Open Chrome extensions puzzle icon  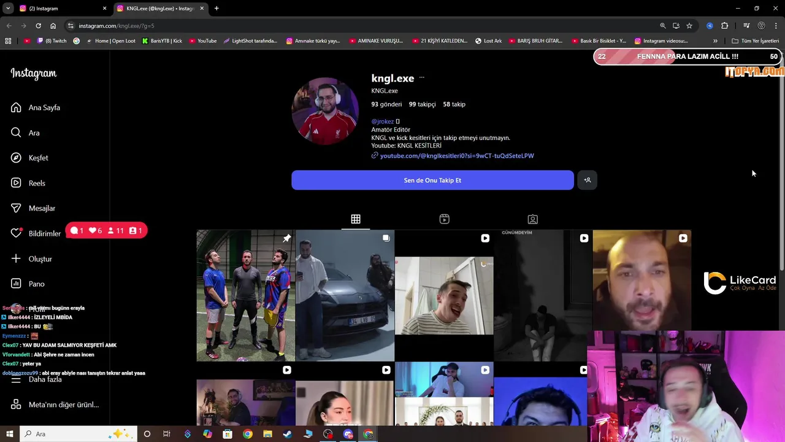pyautogui.click(x=724, y=26)
